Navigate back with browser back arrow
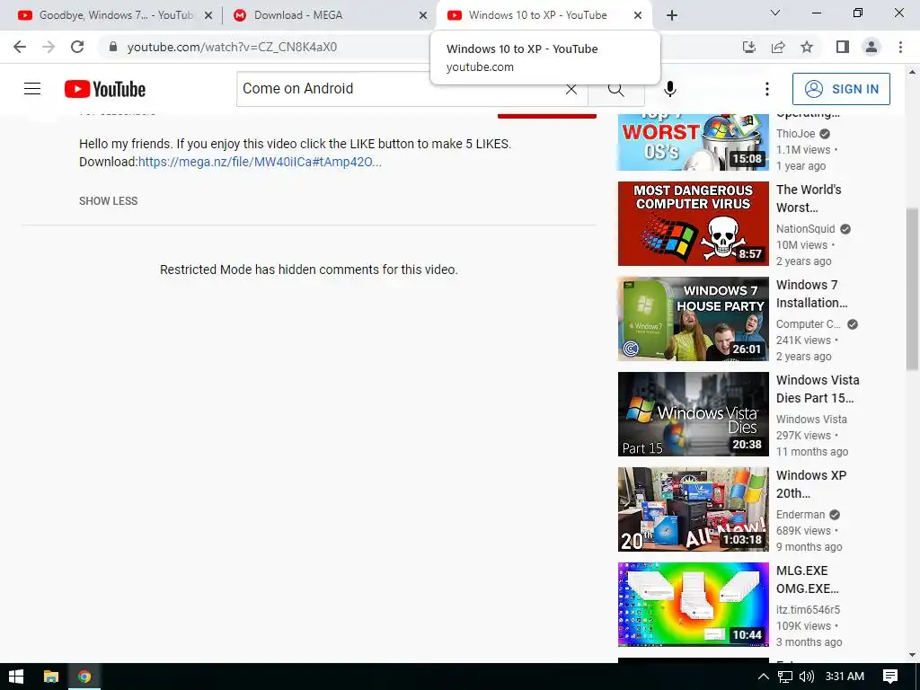The width and height of the screenshot is (920, 690). [x=20, y=47]
